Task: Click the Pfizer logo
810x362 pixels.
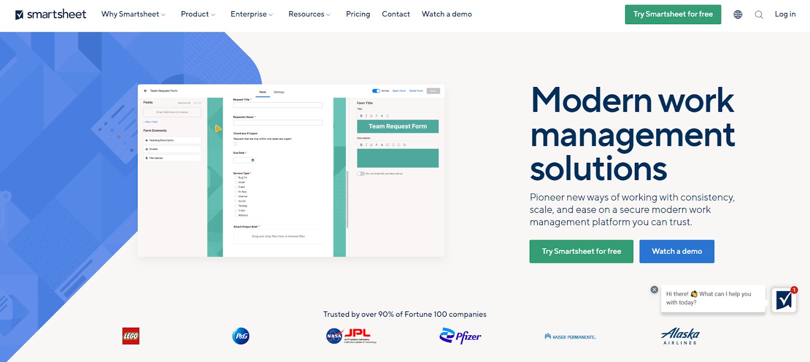Action: coord(461,336)
